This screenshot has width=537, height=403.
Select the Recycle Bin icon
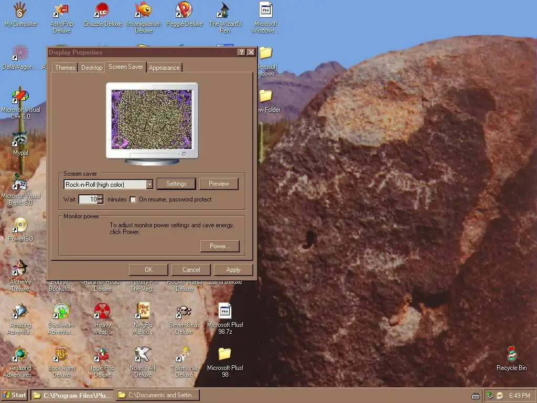click(x=512, y=354)
